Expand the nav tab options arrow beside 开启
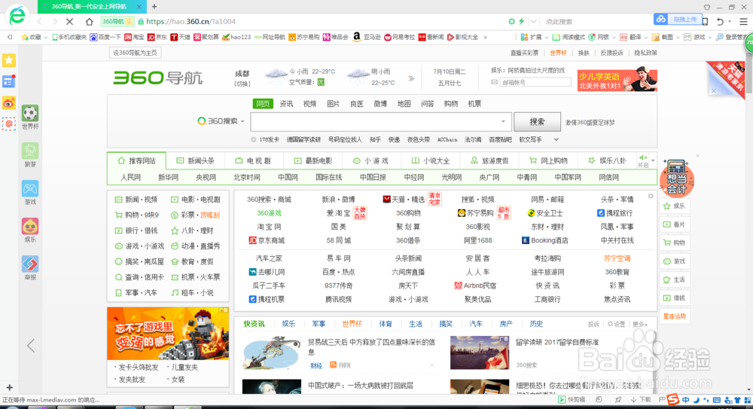Image resolution: width=753 pixels, height=409 pixels. [653, 160]
